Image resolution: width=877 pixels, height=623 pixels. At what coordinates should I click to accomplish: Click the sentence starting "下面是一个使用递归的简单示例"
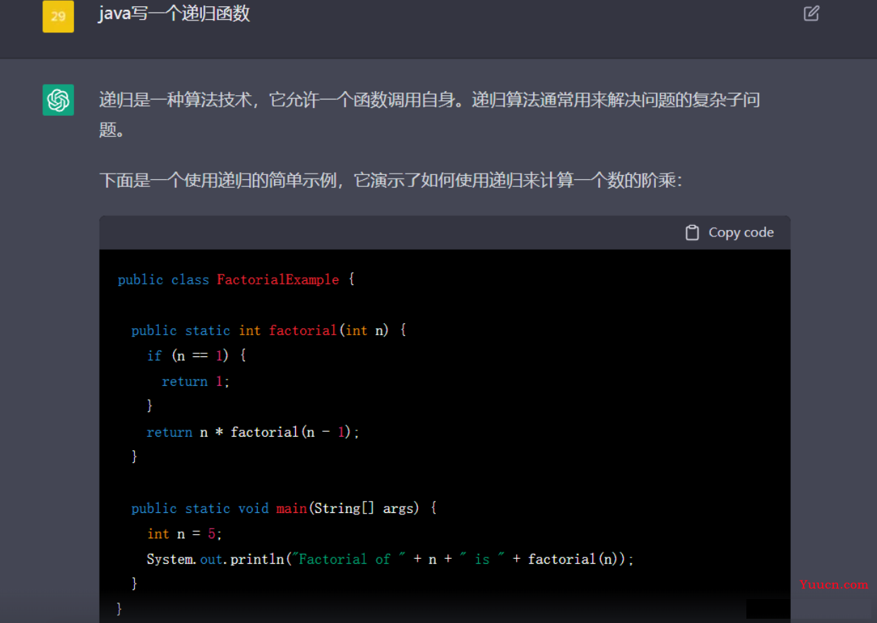[x=390, y=181]
